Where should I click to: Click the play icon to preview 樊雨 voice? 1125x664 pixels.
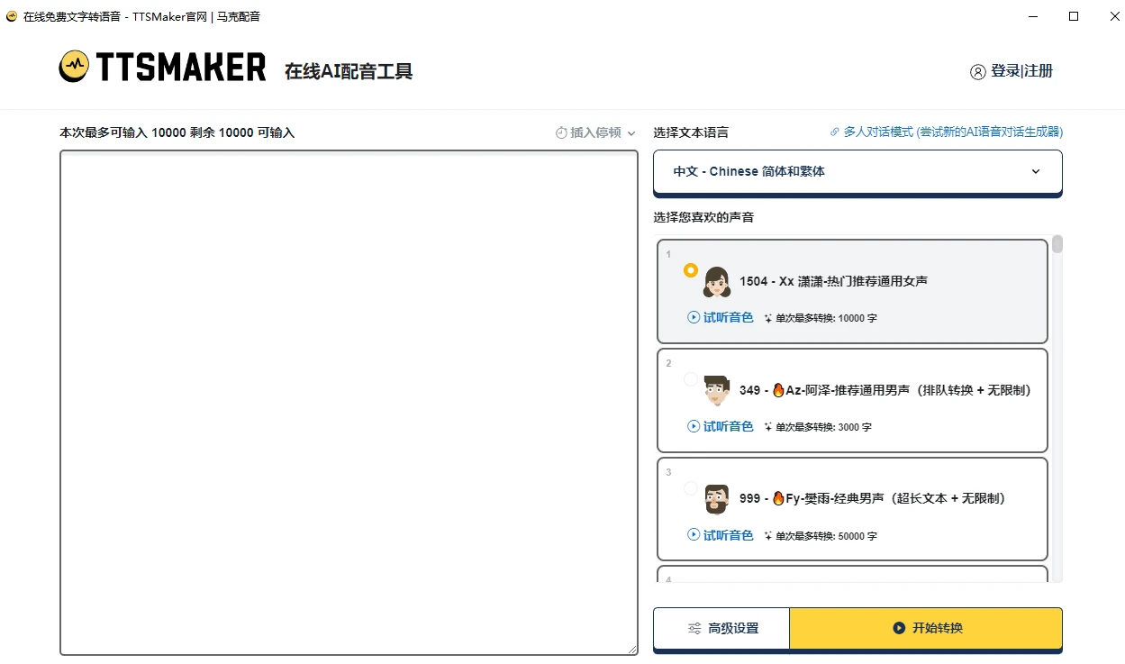click(692, 535)
